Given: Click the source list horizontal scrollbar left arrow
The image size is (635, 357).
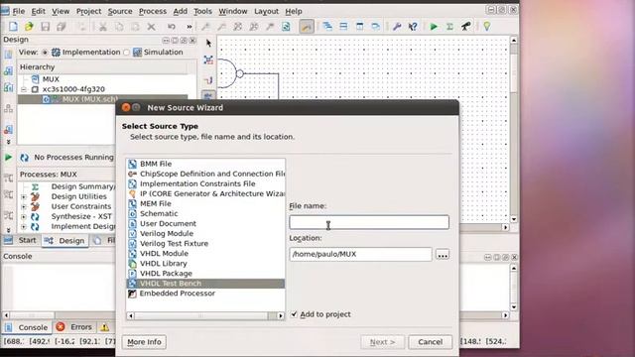Looking at the screenshot, I should coord(130,315).
